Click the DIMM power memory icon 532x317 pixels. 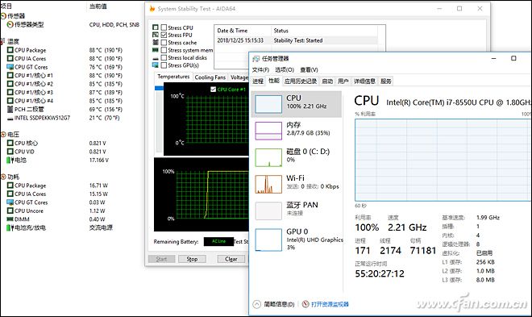click(10, 219)
